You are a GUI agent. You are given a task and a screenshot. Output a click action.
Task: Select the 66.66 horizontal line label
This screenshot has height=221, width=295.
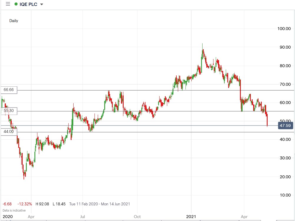9,90
